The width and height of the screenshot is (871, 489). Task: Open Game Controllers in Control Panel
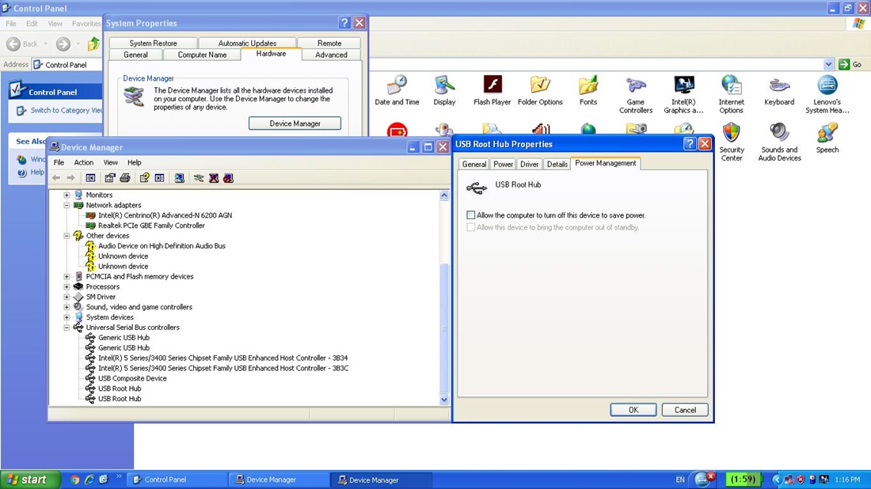(x=636, y=94)
